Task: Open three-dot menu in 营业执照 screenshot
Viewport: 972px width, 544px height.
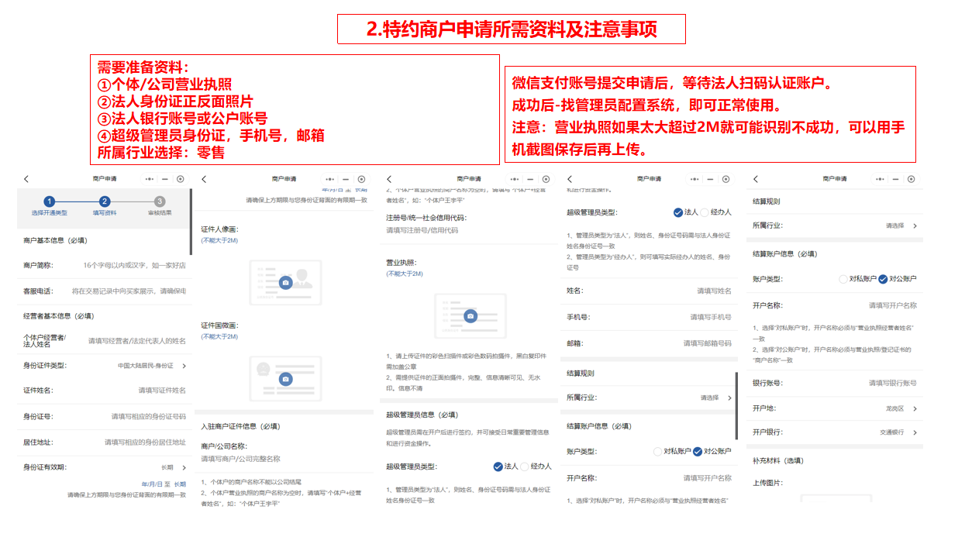Action: tap(515, 179)
